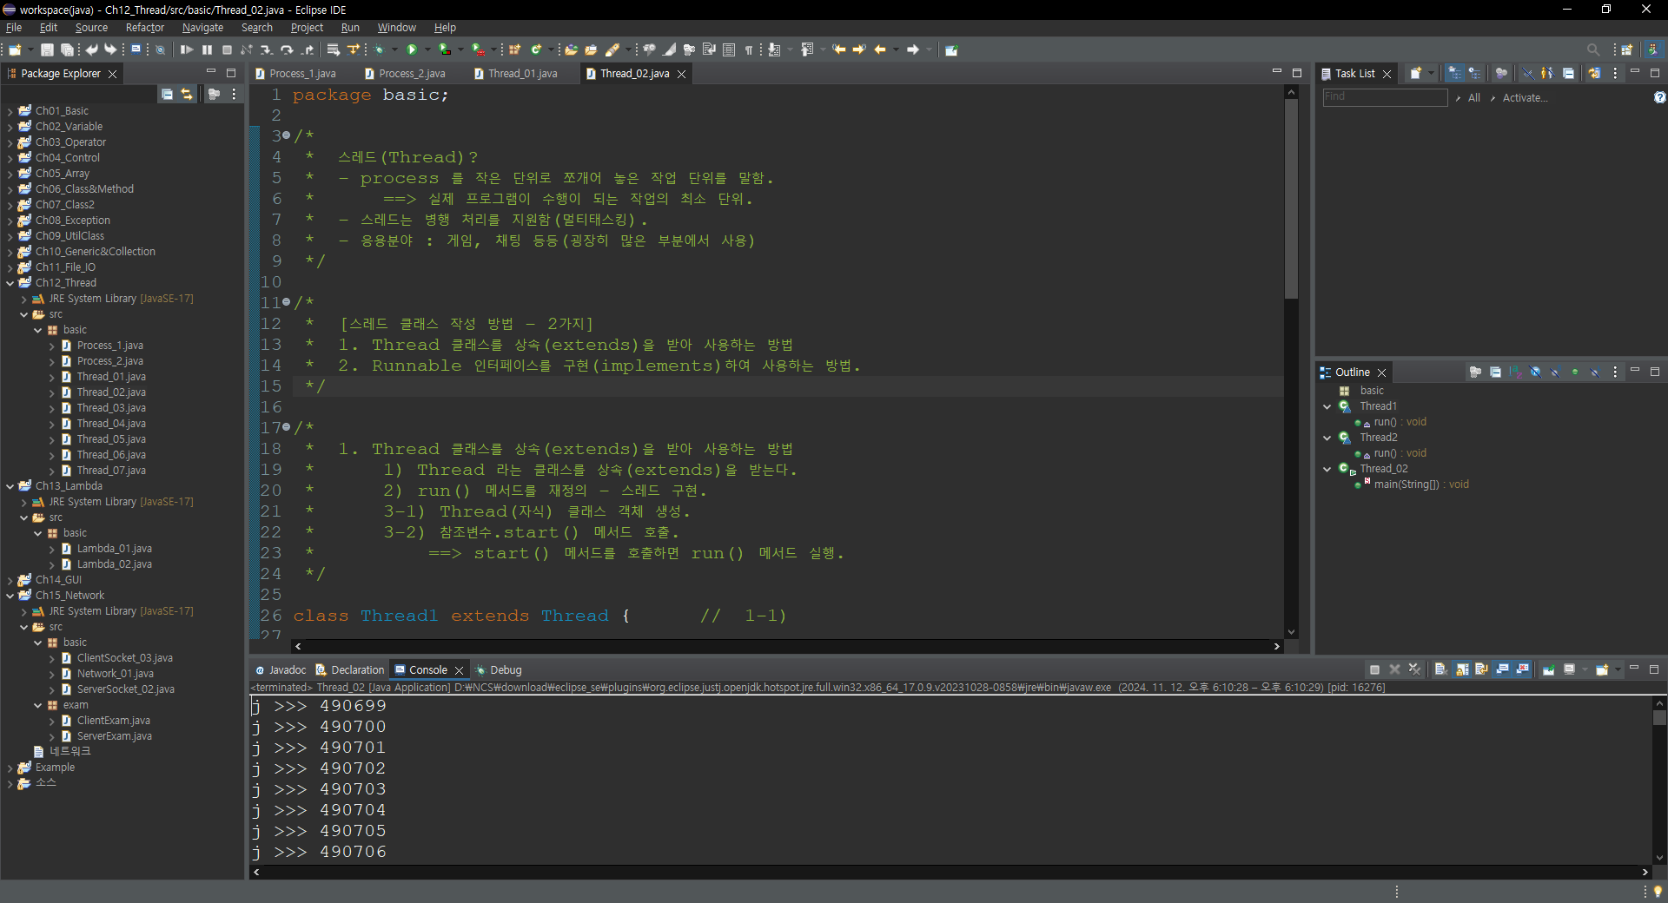This screenshot has width=1668, height=903.
Task: Click Open Perspective icon
Action: 1627,50
